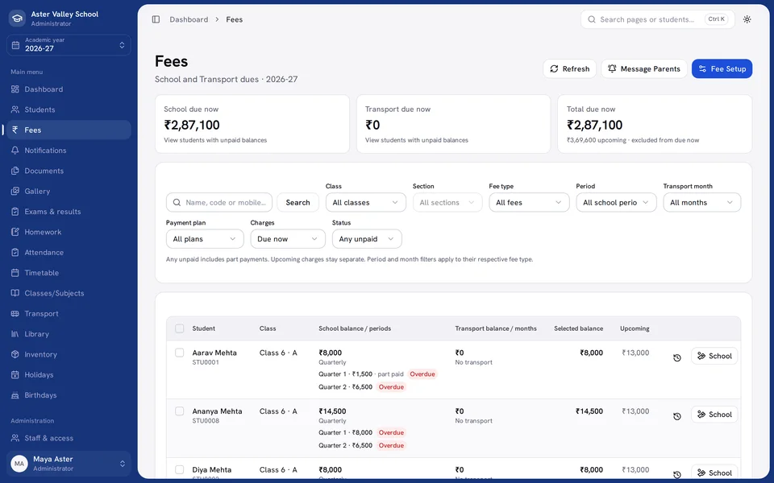The image size is (774, 483).
Task: Open Inventory in the sidebar
Action: 69,354
